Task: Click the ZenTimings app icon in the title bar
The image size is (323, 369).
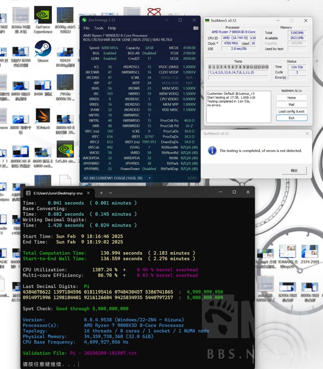Action: point(84,20)
